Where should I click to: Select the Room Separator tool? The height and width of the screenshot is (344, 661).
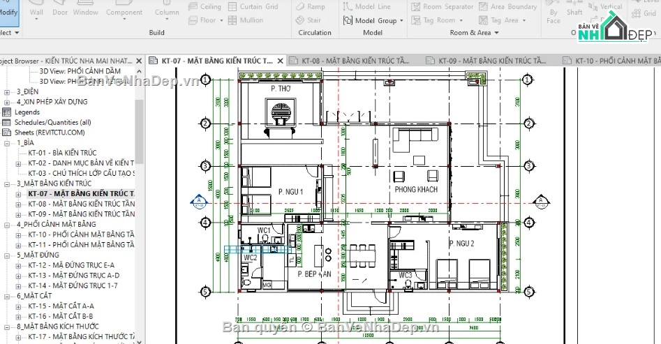pos(443,7)
